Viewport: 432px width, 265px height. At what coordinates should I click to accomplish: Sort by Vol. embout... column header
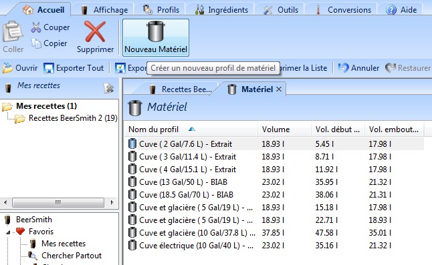(x=394, y=129)
